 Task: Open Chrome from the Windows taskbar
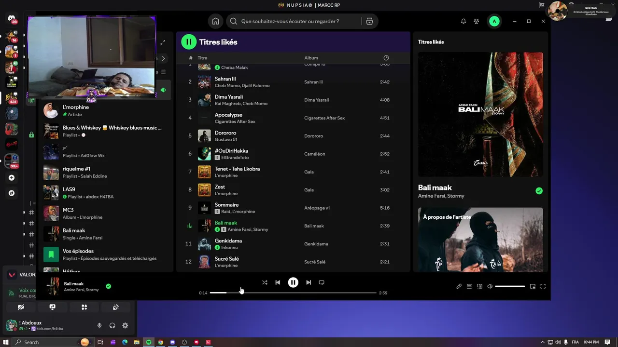(161, 342)
